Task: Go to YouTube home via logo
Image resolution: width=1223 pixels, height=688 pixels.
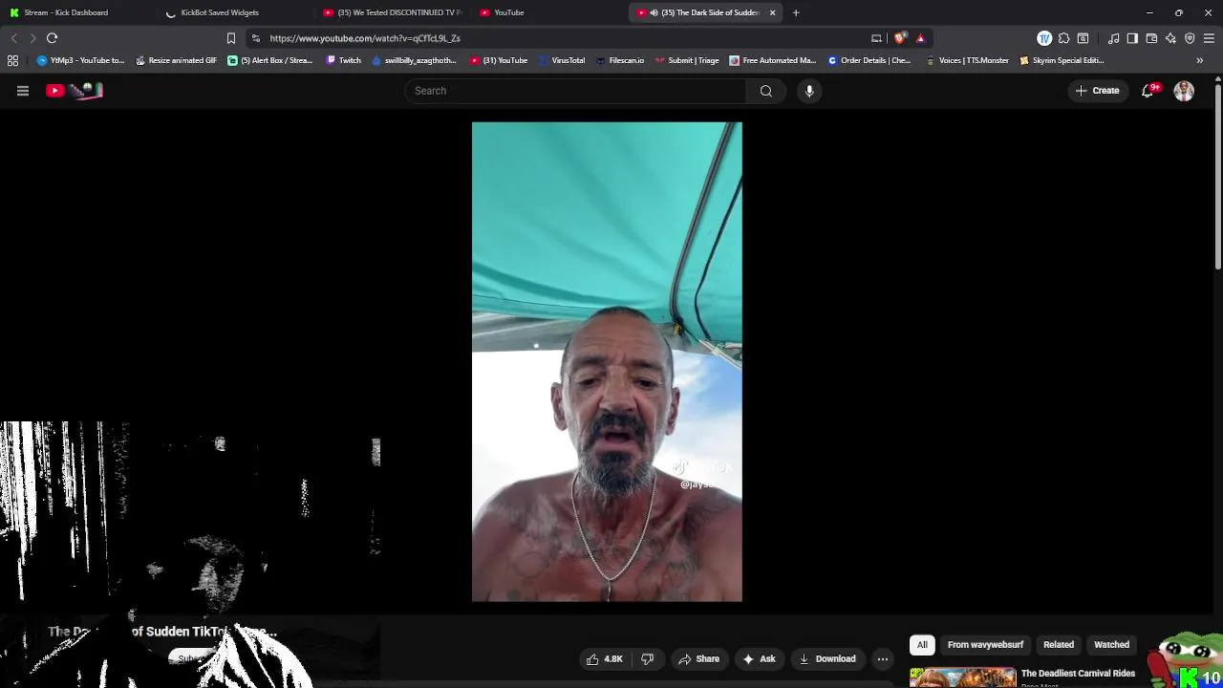Action: (x=75, y=91)
